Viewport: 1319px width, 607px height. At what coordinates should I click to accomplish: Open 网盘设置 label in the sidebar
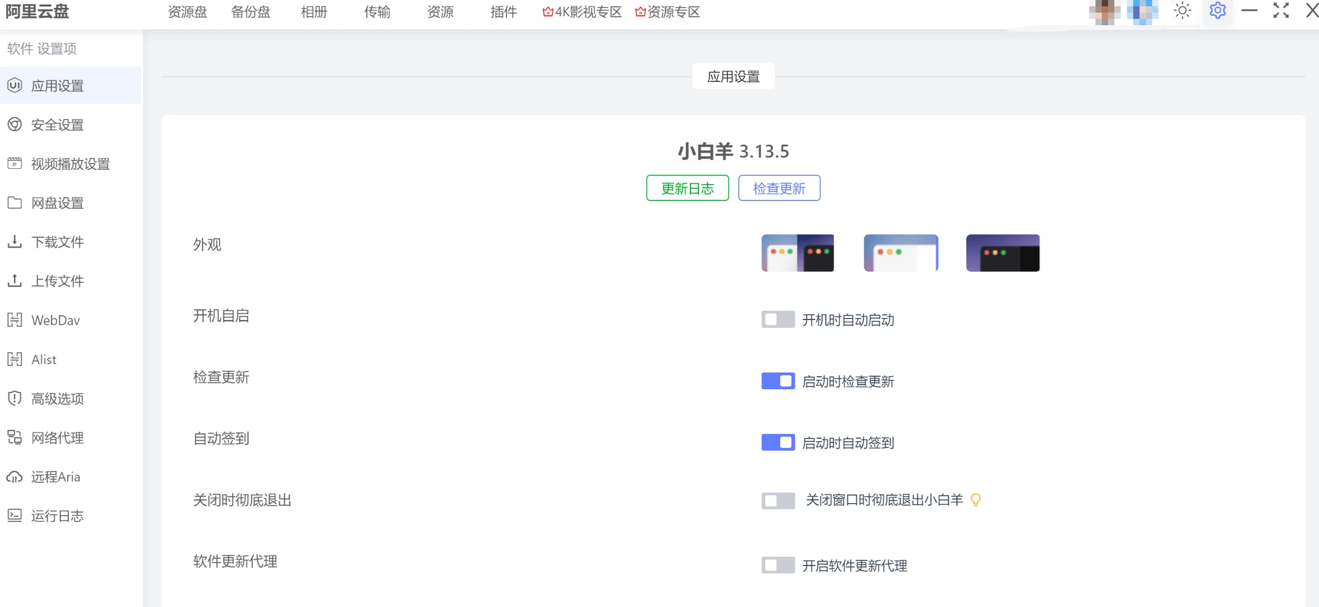(58, 203)
